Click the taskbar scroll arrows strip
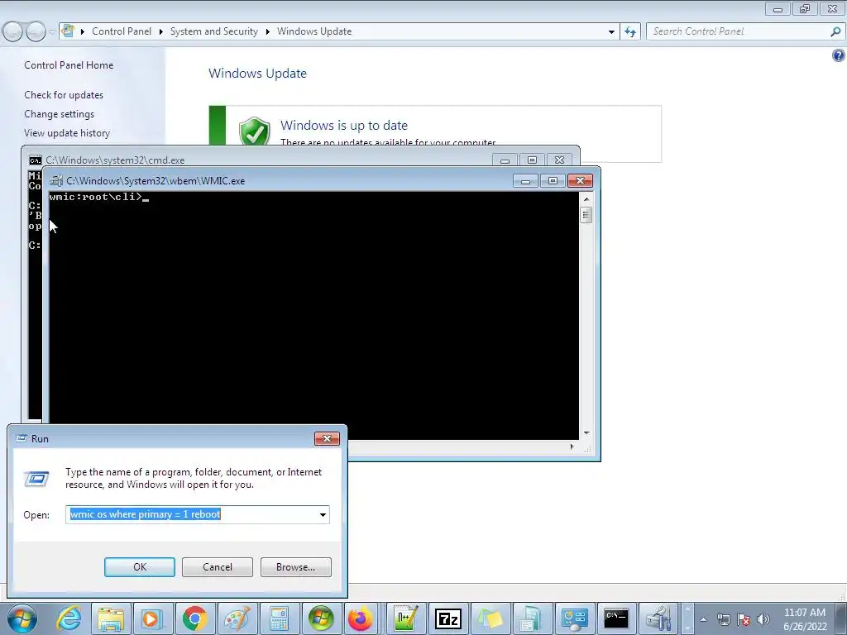The width and height of the screenshot is (847, 635). (x=687, y=618)
